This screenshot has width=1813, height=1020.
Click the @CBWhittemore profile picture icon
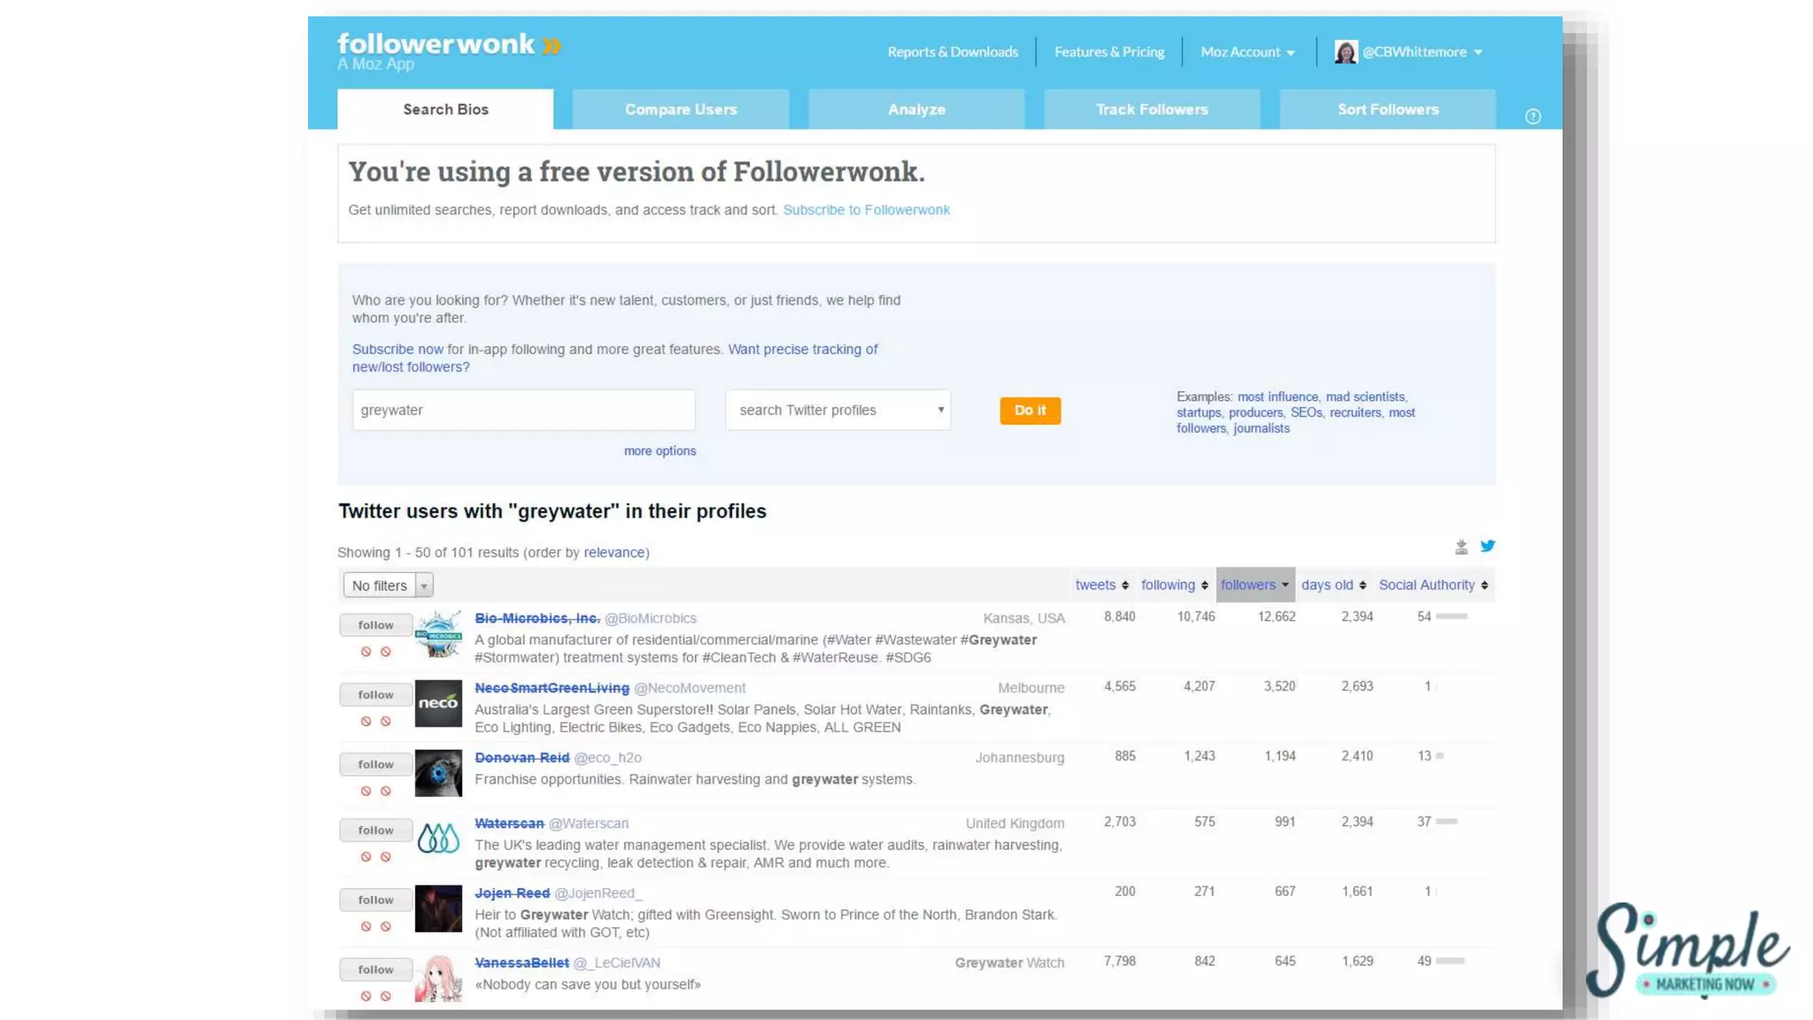click(1345, 52)
